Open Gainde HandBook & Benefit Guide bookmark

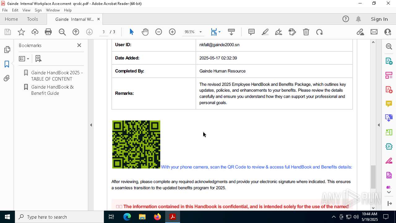tap(52, 90)
